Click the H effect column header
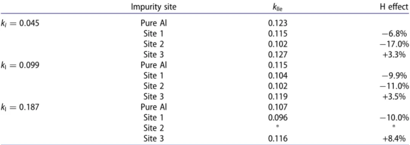 [x=394, y=7]
